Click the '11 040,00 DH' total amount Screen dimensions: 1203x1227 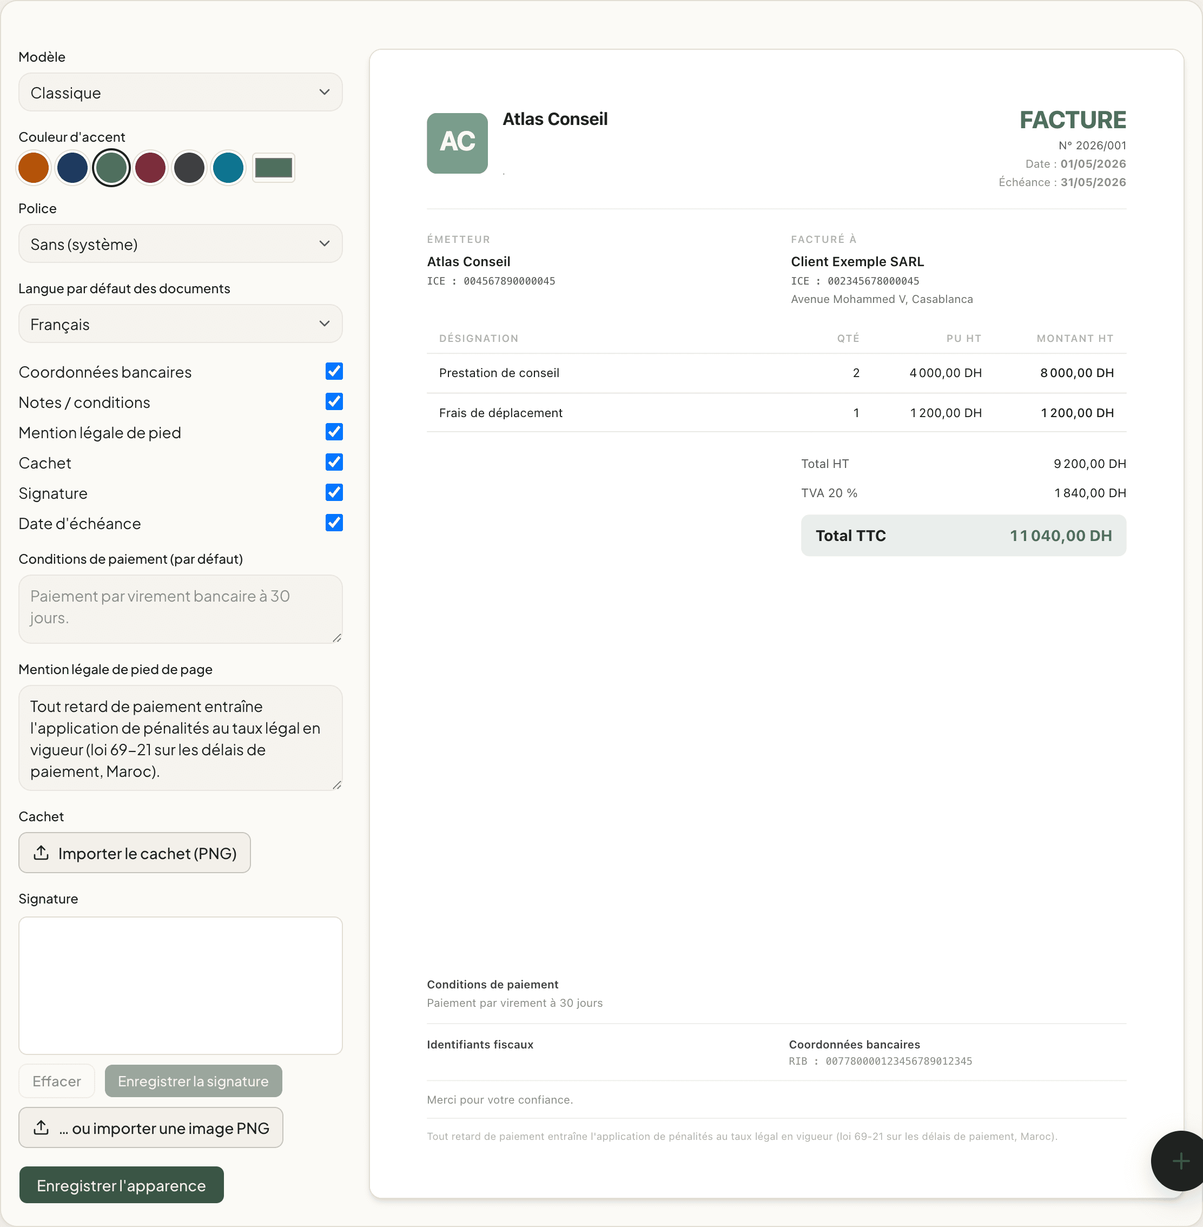pyautogui.click(x=1061, y=536)
